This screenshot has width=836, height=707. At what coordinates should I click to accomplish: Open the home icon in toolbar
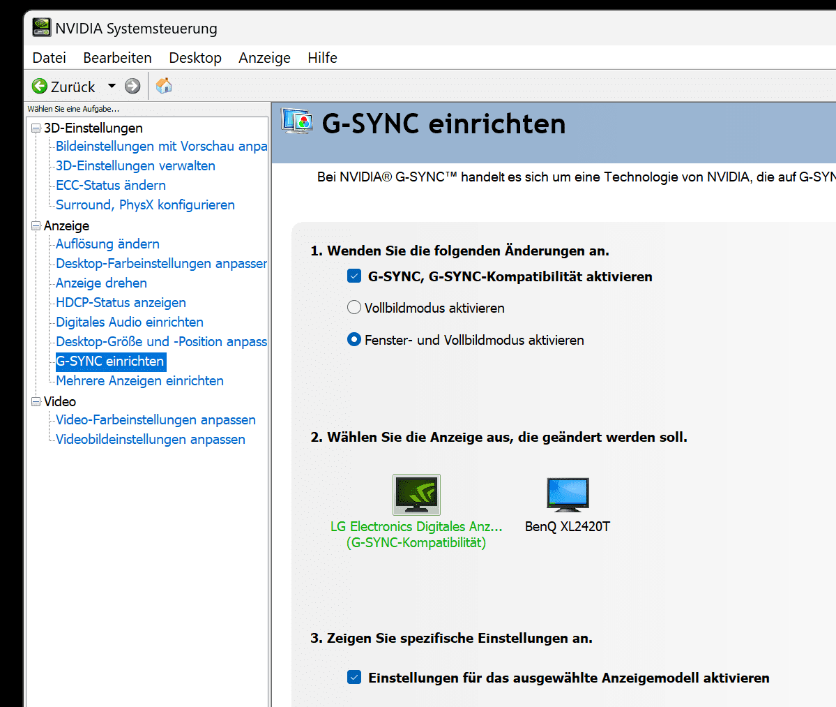click(x=164, y=85)
